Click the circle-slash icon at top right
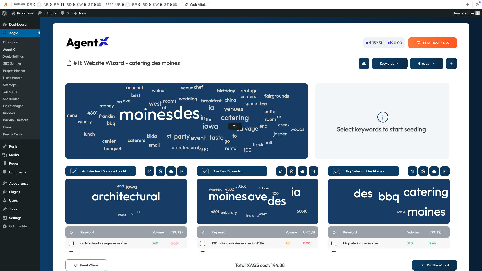This screenshot has width=482, height=271. (x=477, y=5)
